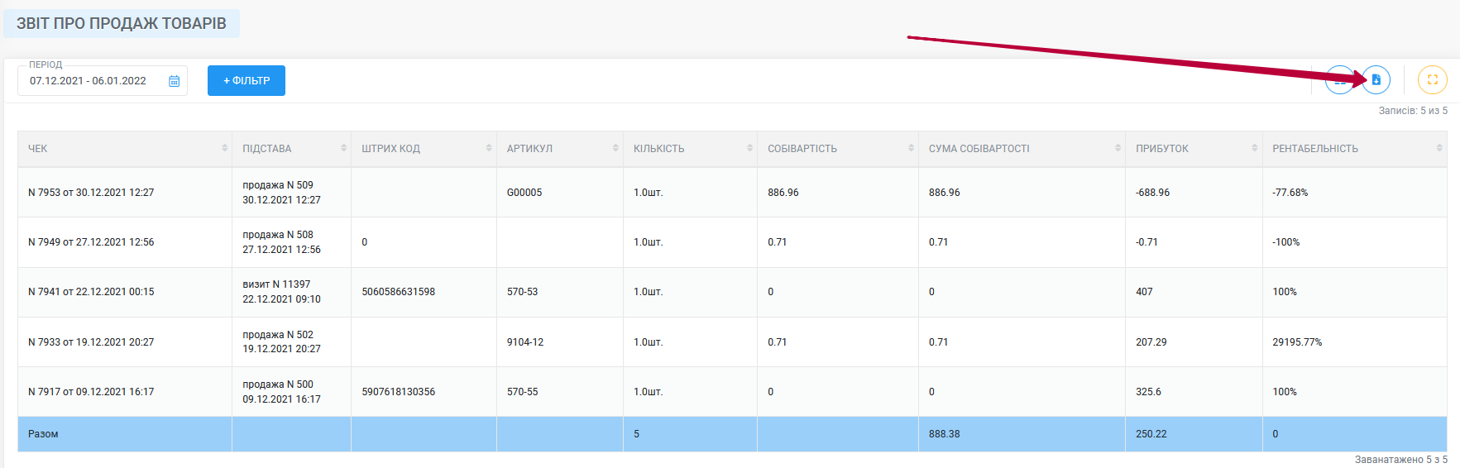Click barcode 5907618130356 cell
The image size is (1460, 468).
[x=424, y=392]
